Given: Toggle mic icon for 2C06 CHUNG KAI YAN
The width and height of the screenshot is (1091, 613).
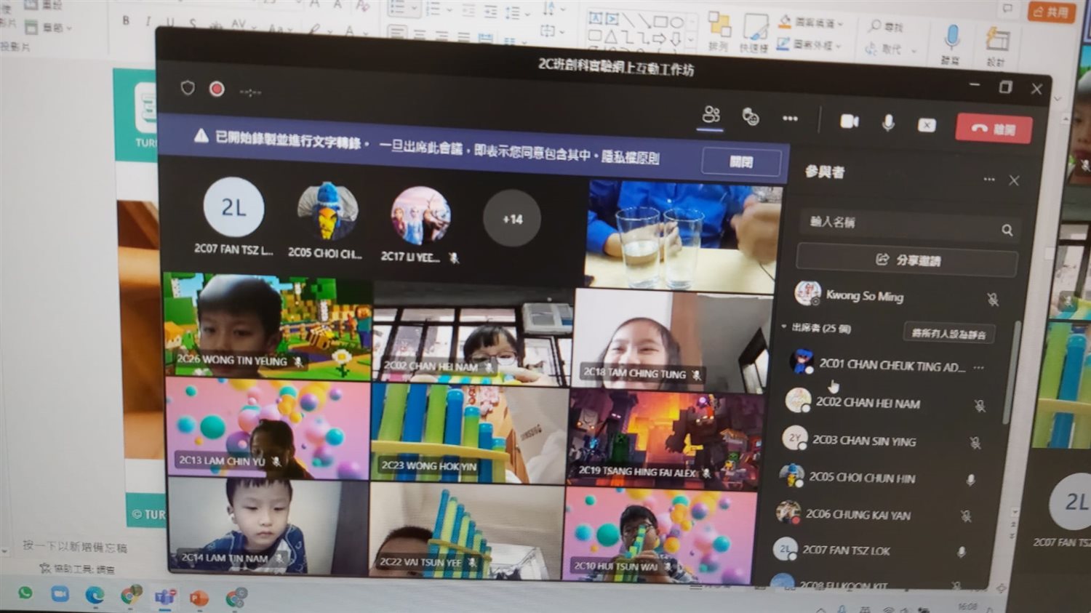Looking at the screenshot, I should point(965,516).
